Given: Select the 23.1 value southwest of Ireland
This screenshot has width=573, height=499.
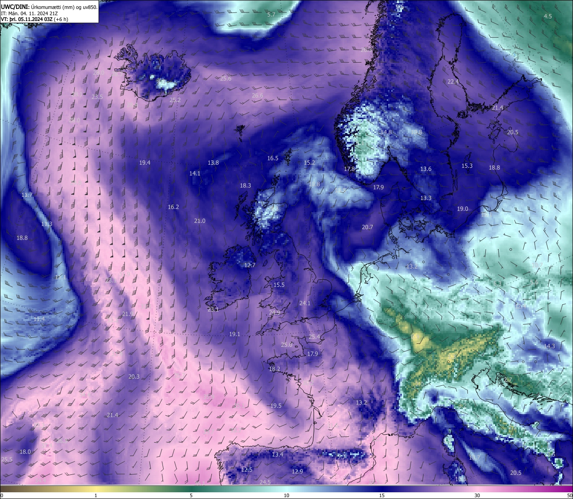Looking at the screenshot, I should pos(213,310).
